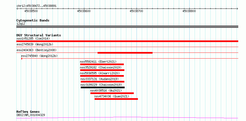This screenshot has width=246, height=121.
Task: Open the nsv4734036 (Quan2021) label
Action: pyautogui.click(x=112, y=96)
